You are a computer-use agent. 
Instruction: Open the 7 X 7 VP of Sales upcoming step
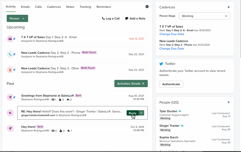pos(83,39)
